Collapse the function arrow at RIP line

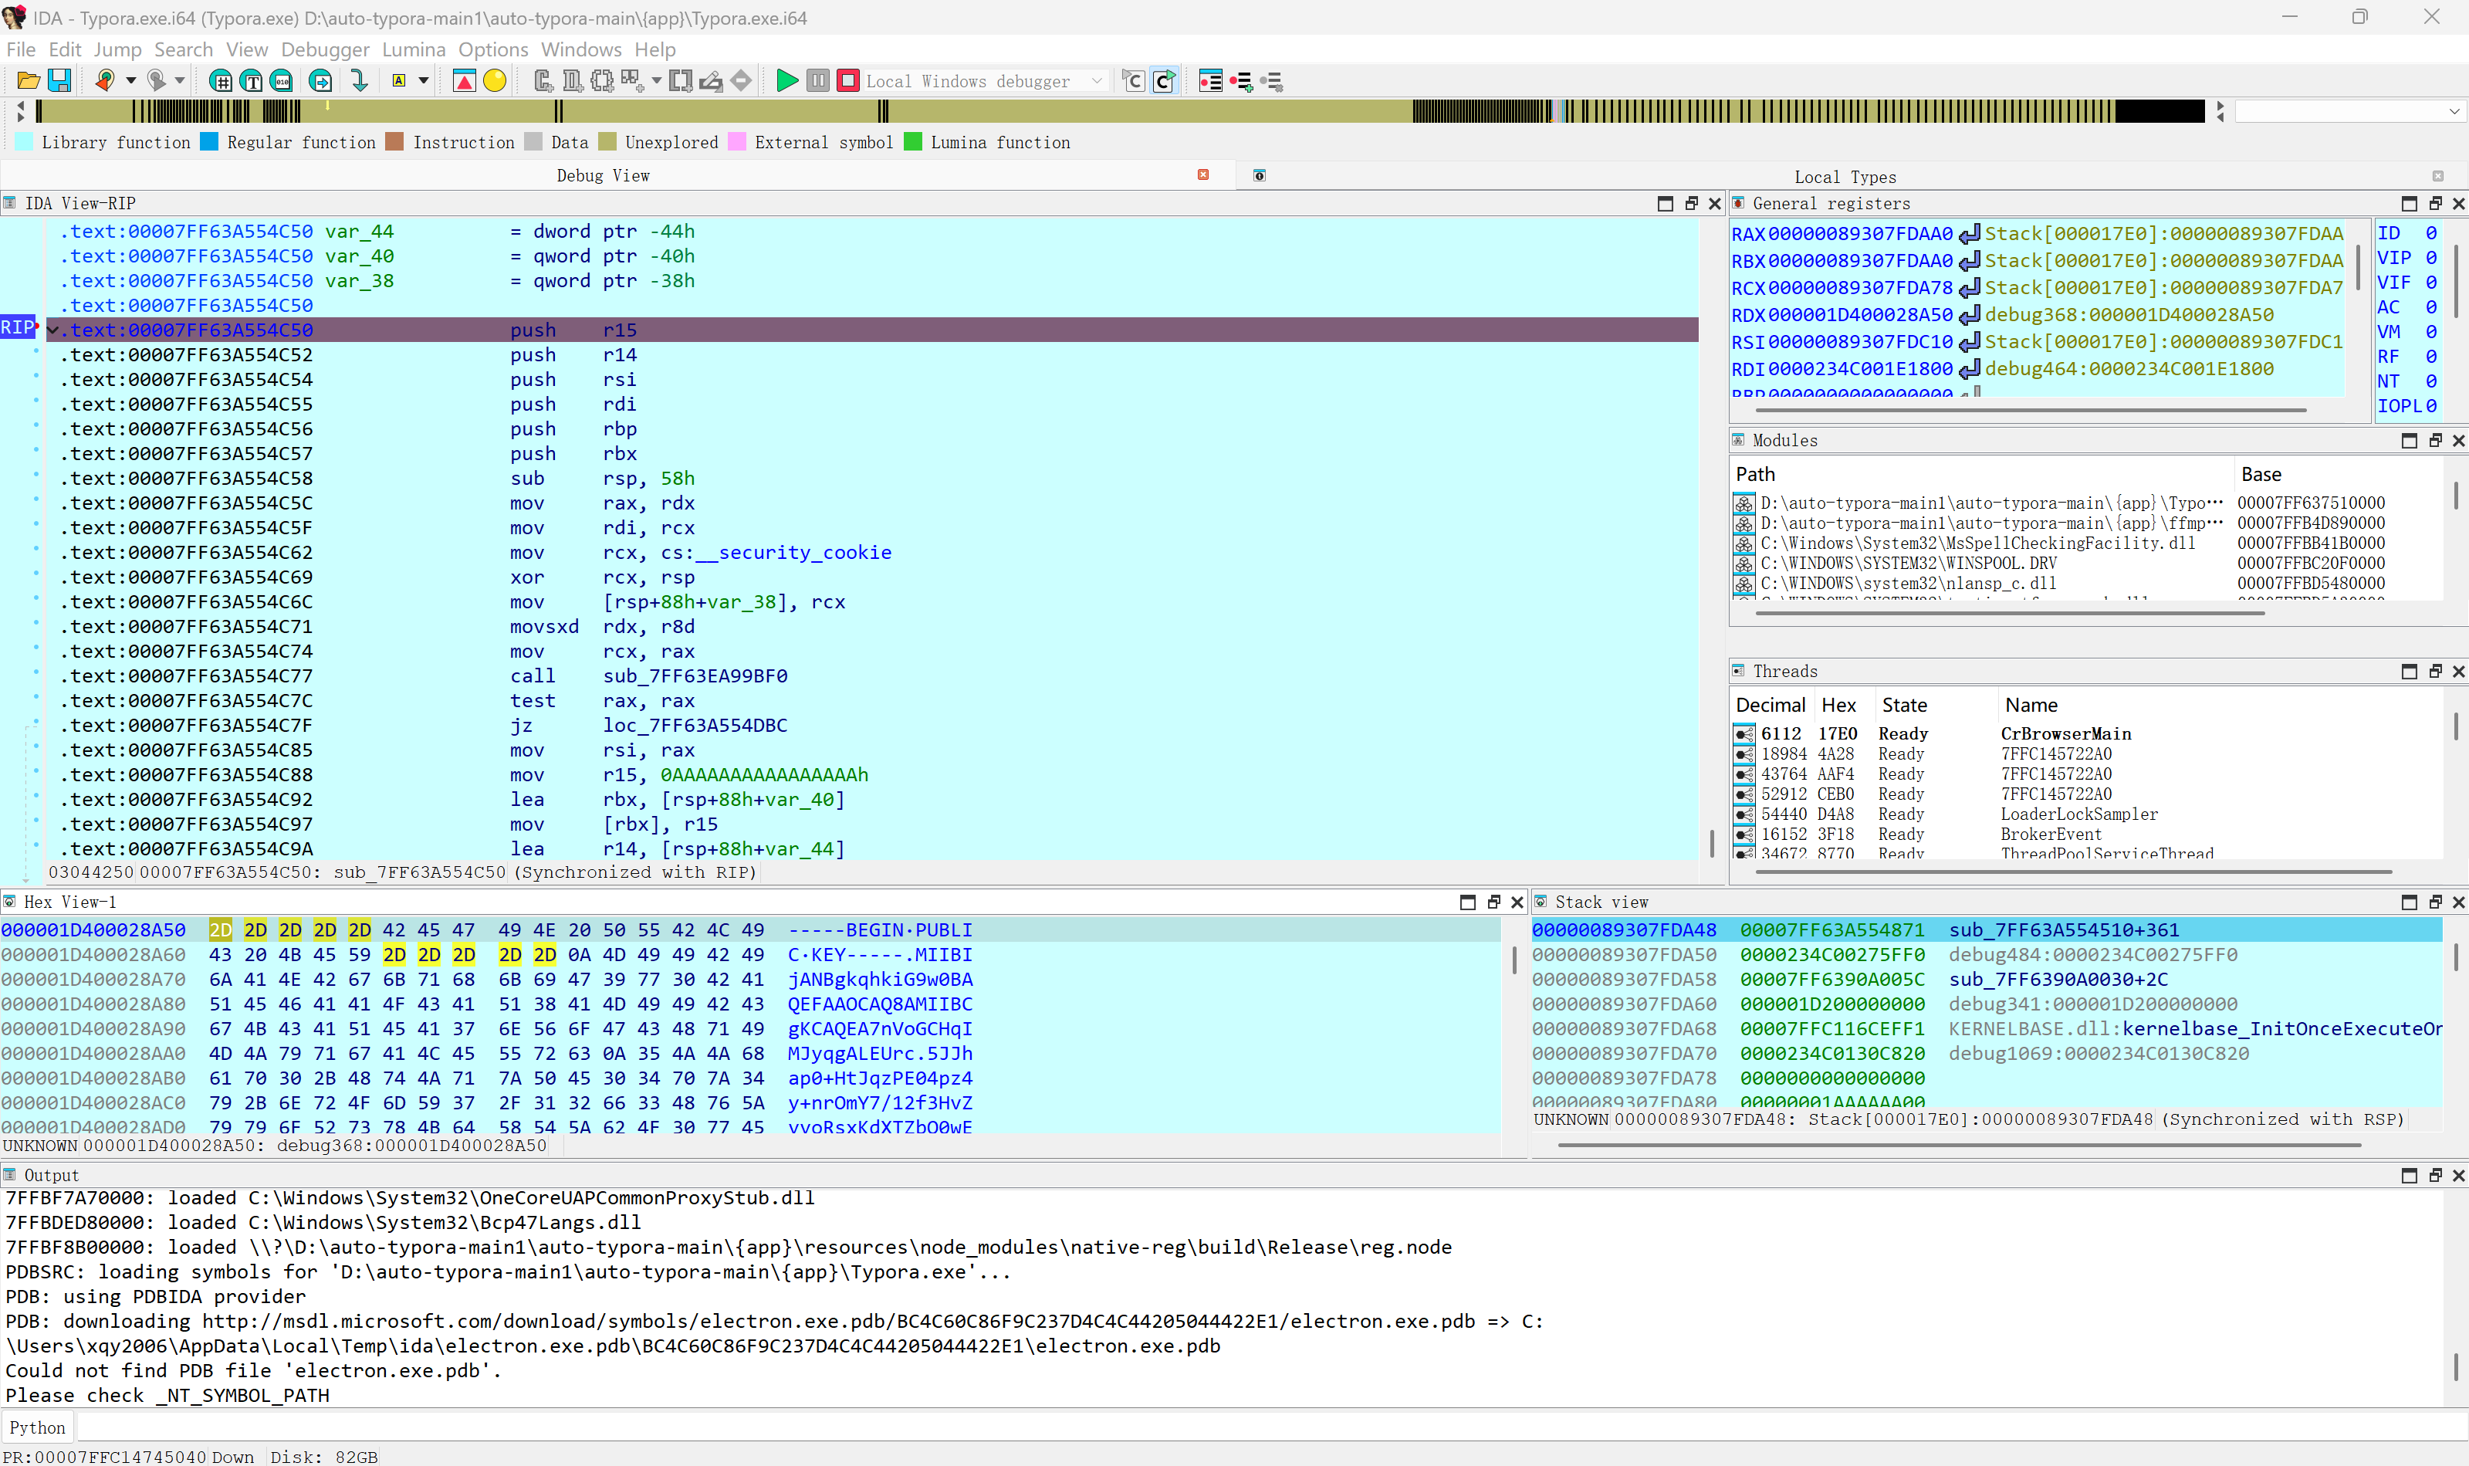(53, 330)
